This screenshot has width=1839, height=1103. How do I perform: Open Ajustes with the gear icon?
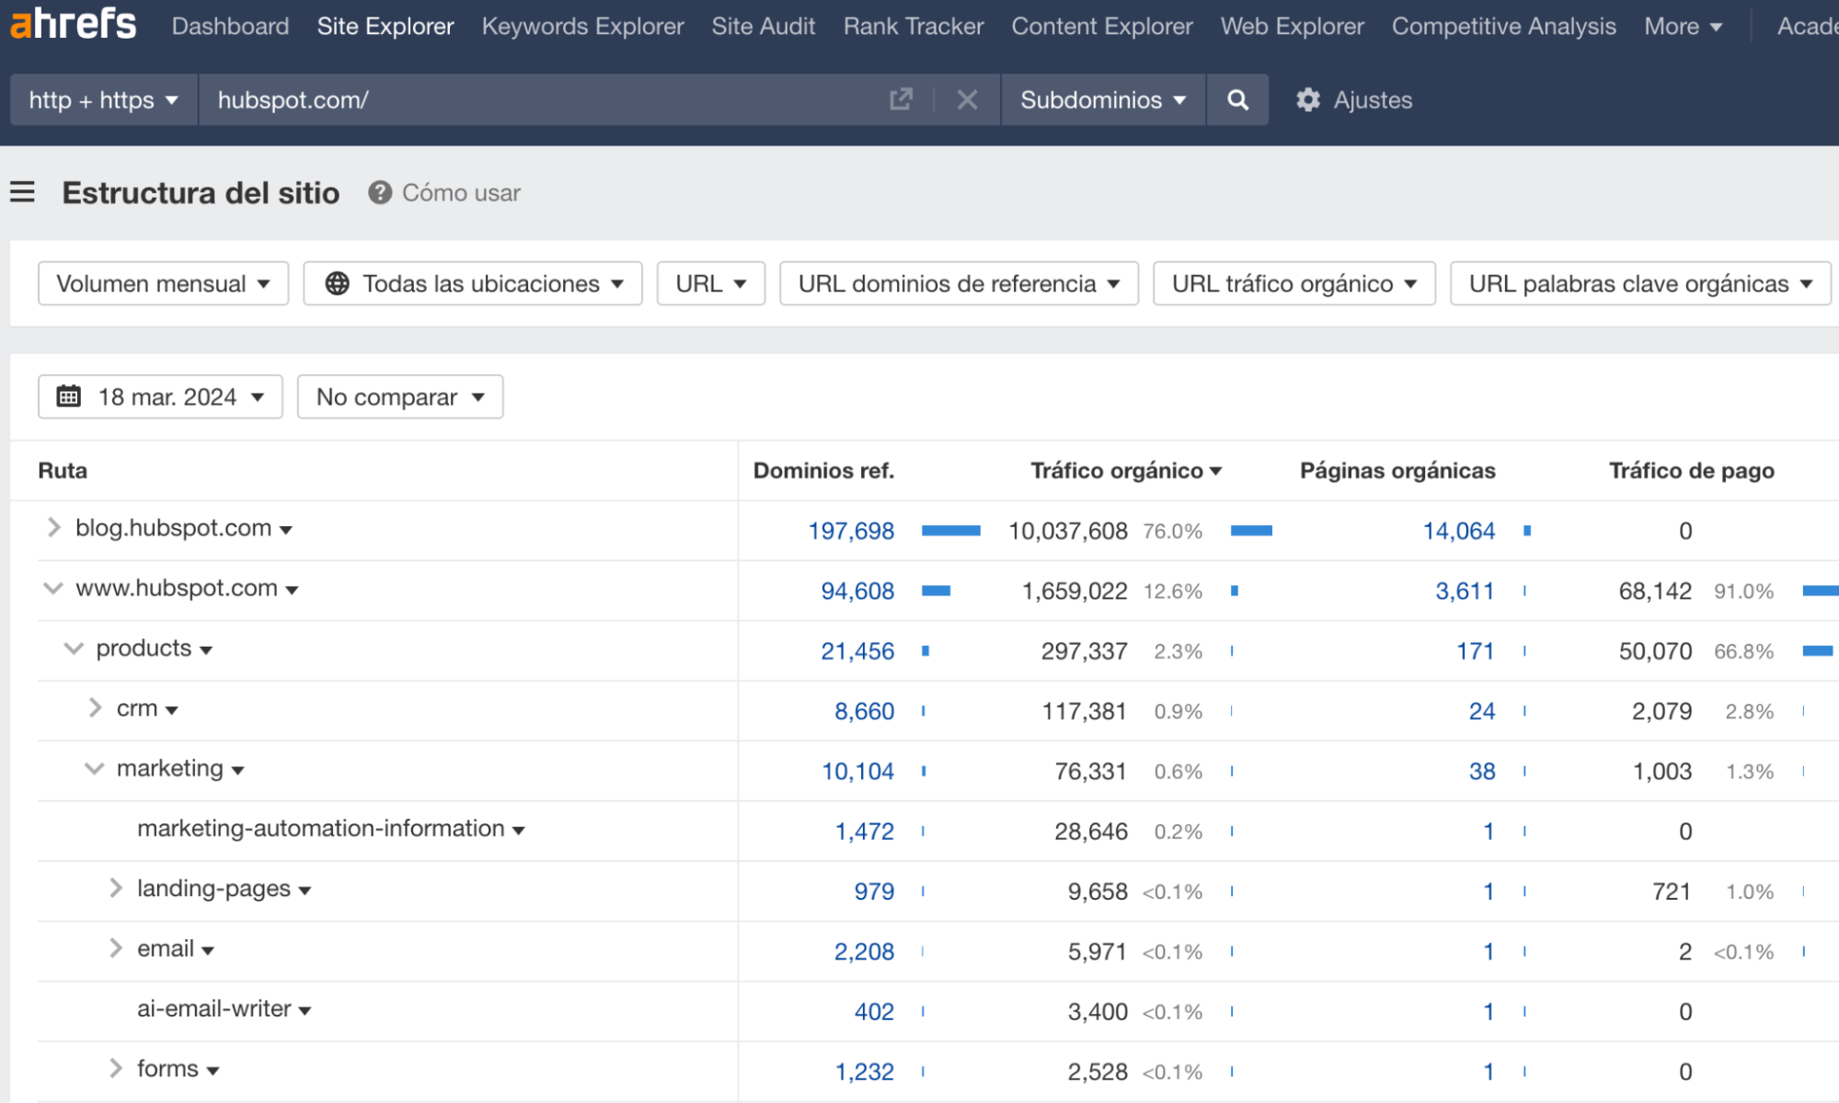pyautogui.click(x=1308, y=99)
